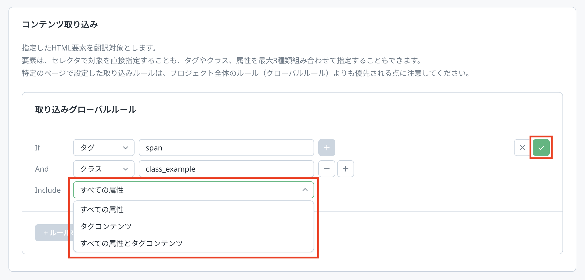The height and width of the screenshot is (280, 585).
Task: Click the chevron in the タグ dropdown
Action: pos(126,148)
